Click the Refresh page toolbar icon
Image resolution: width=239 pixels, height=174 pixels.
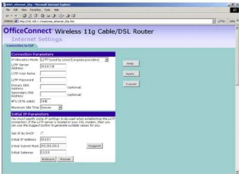[30, 16]
